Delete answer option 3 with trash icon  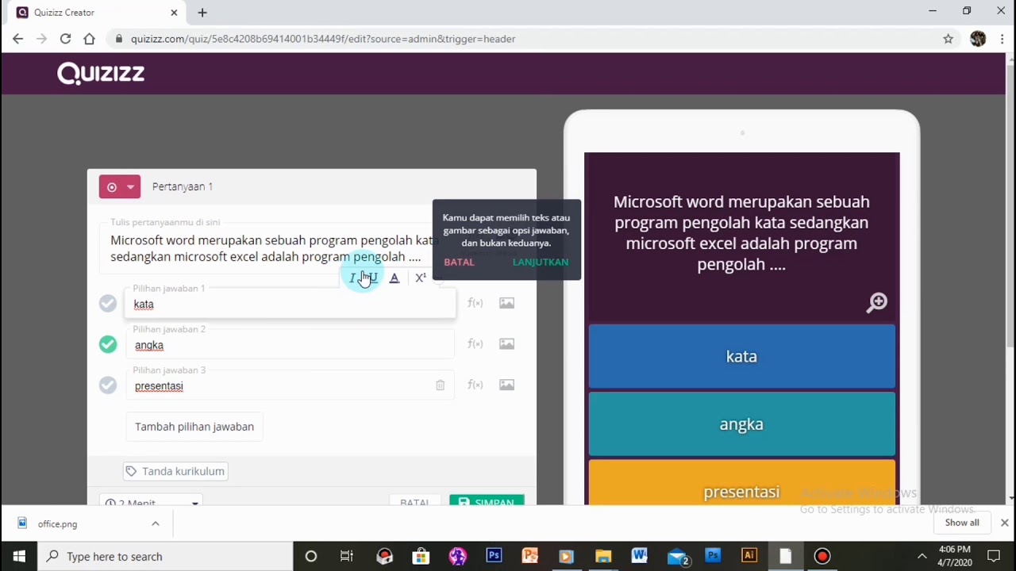pos(440,385)
